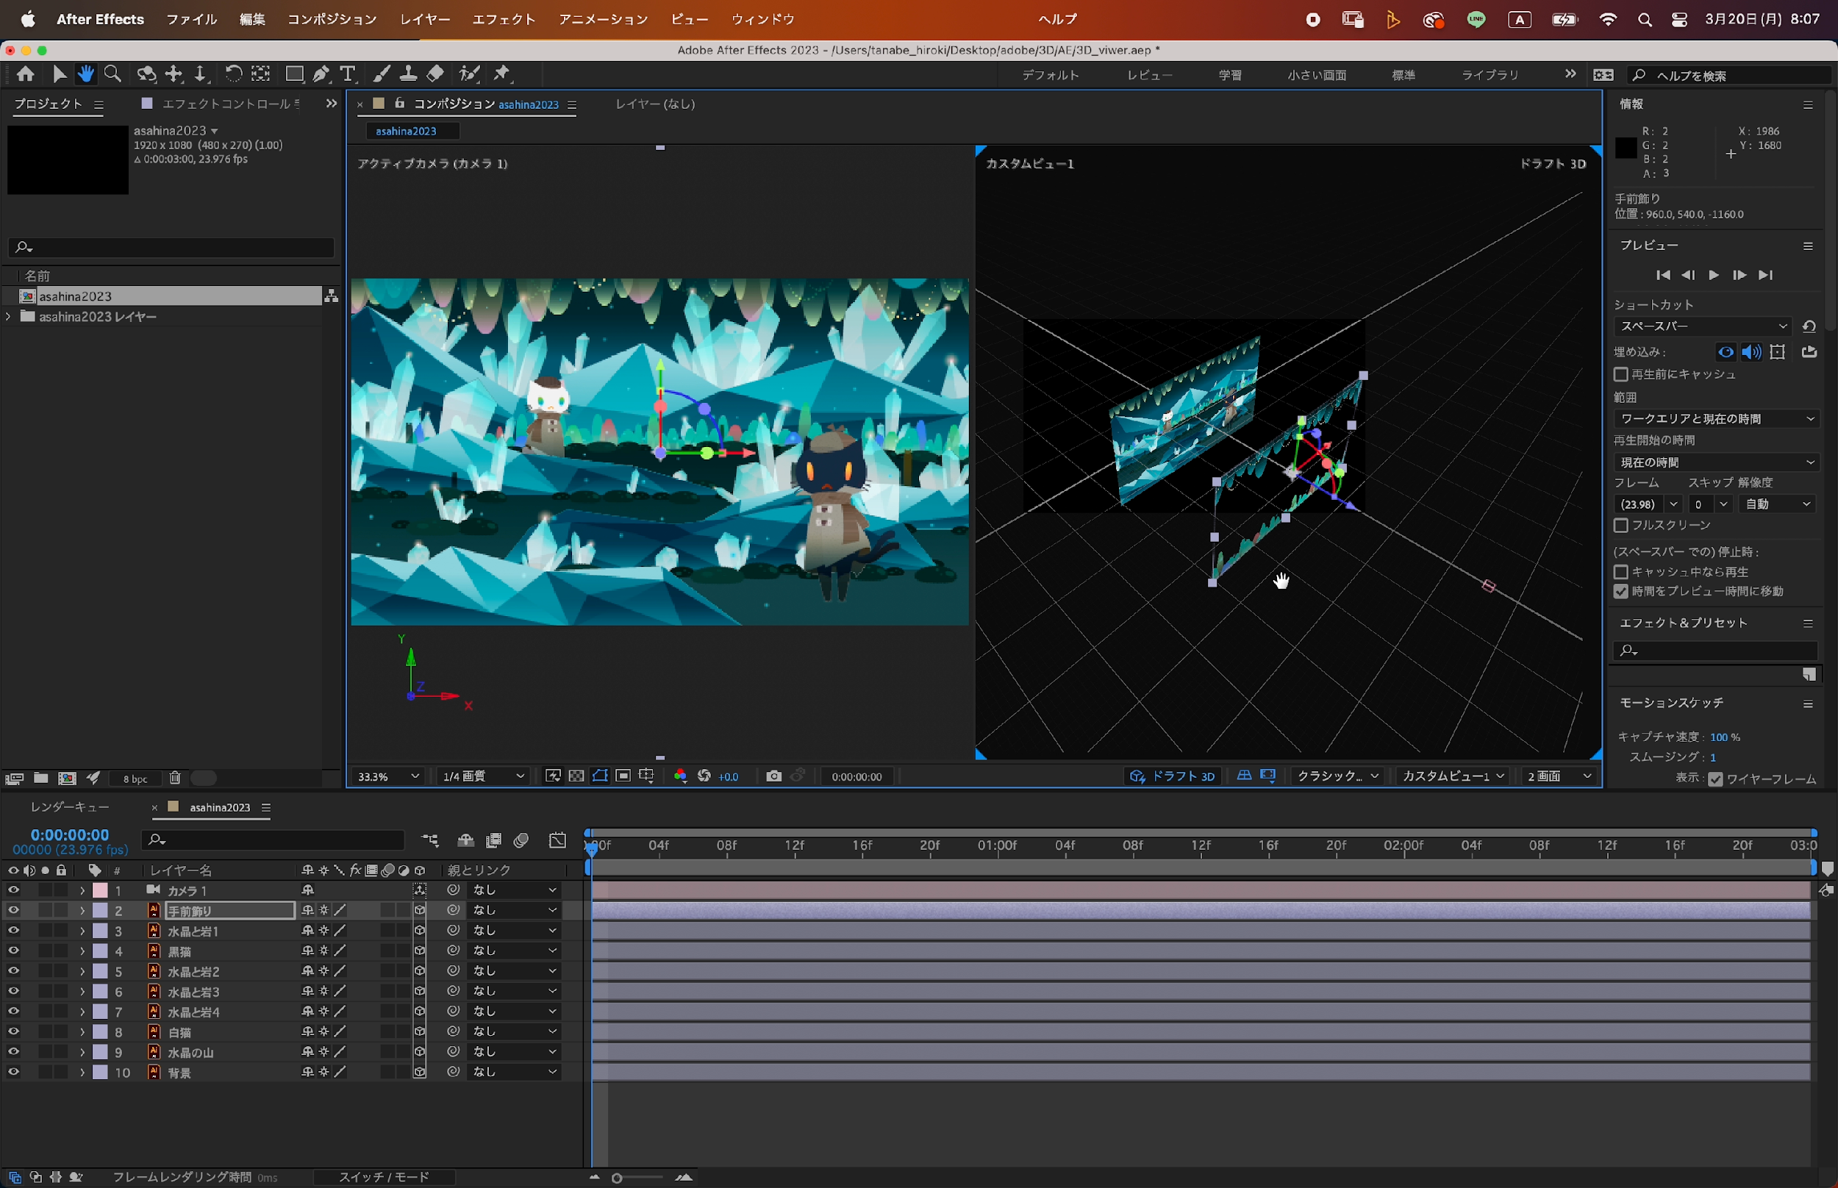Click the timeline zoom slider
The width and height of the screenshot is (1838, 1188).
[617, 1178]
